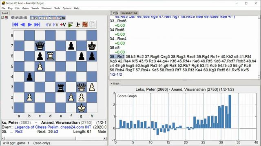Click the game info scroll right arrow
Image resolution: width=261 pixels, height=146 pixels.
pyautogui.click(x=105, y=138)
